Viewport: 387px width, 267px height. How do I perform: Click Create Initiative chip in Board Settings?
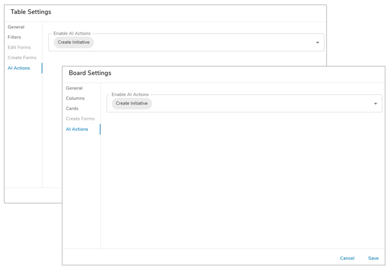tap(132, 104)
